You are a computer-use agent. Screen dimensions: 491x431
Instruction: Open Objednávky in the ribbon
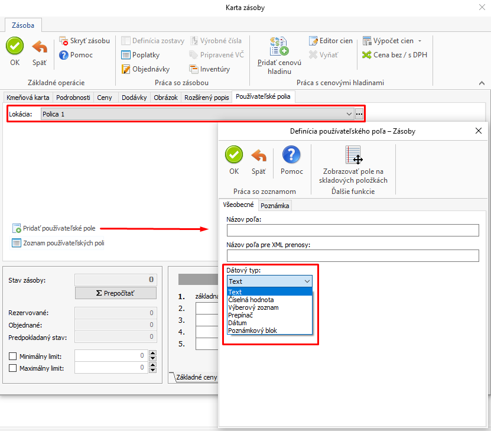[x=126, y=69]
